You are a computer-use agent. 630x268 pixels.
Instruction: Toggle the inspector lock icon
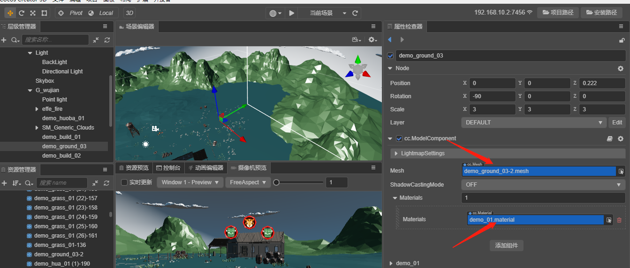tap(622, 41)
